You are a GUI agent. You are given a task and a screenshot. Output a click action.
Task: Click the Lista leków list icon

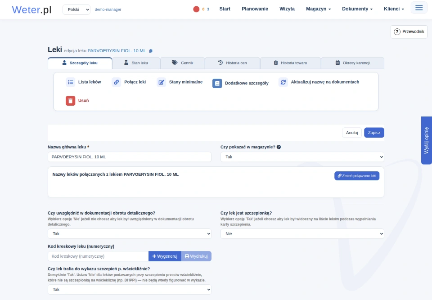(71, 82)
